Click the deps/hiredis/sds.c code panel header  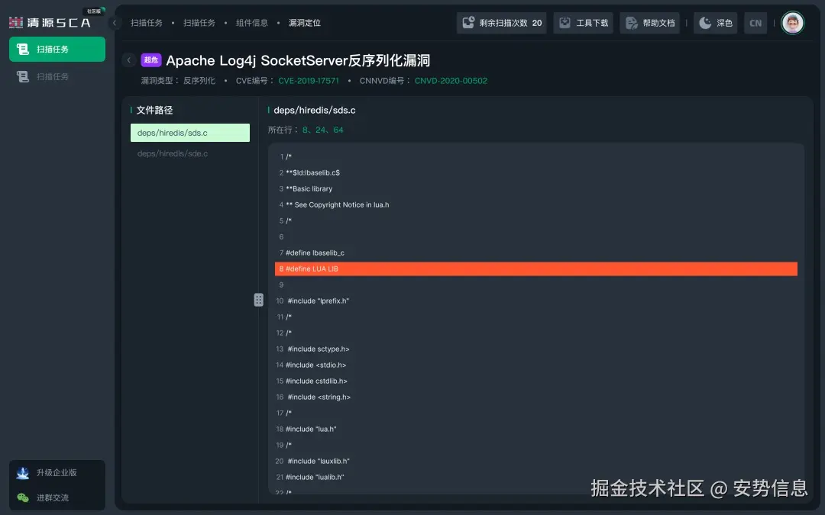[315, 111]
